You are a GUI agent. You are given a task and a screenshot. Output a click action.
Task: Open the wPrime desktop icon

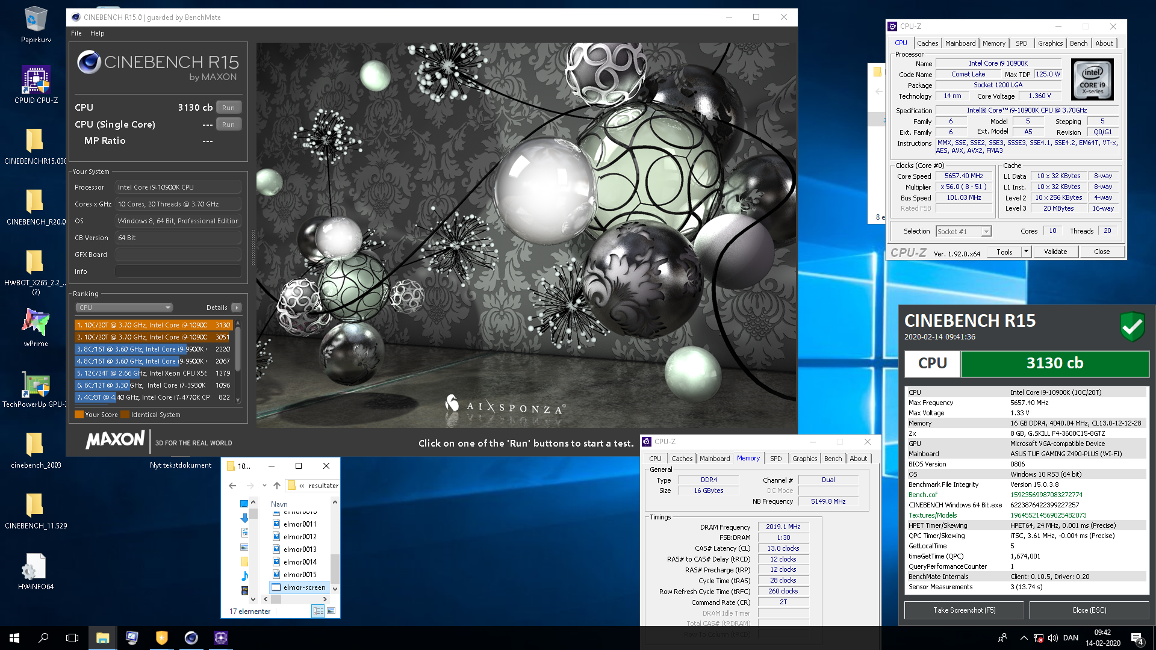[x=36, y=328]
